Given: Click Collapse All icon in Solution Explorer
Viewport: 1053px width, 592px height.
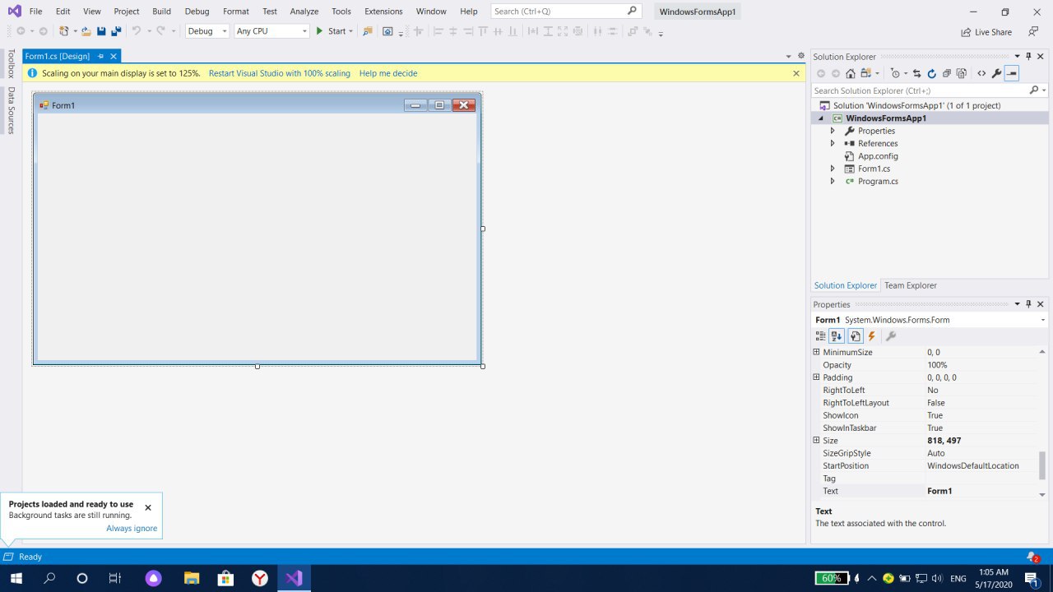Looking at the screenshot, I should [x=947, y=73].
